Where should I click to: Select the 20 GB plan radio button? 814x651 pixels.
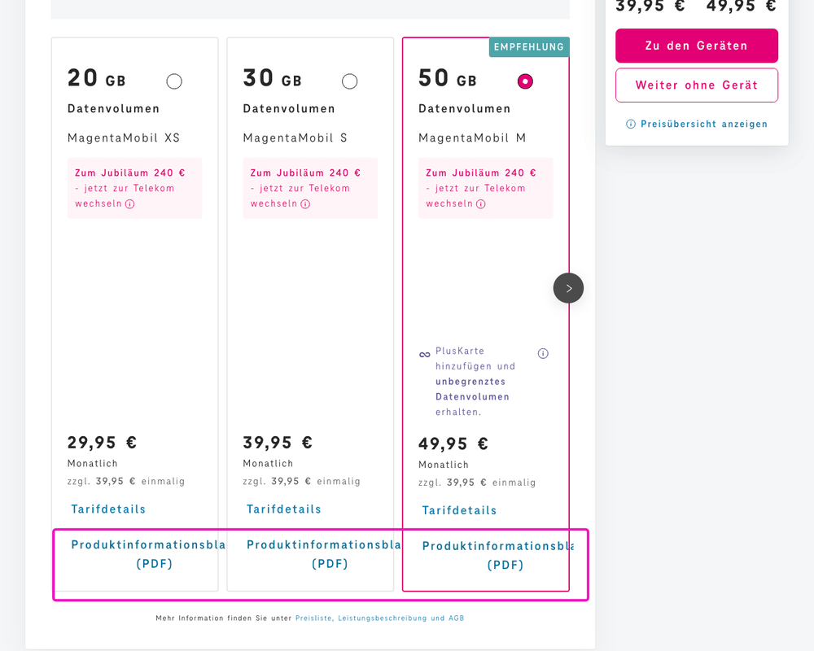[x=174, y=81]
